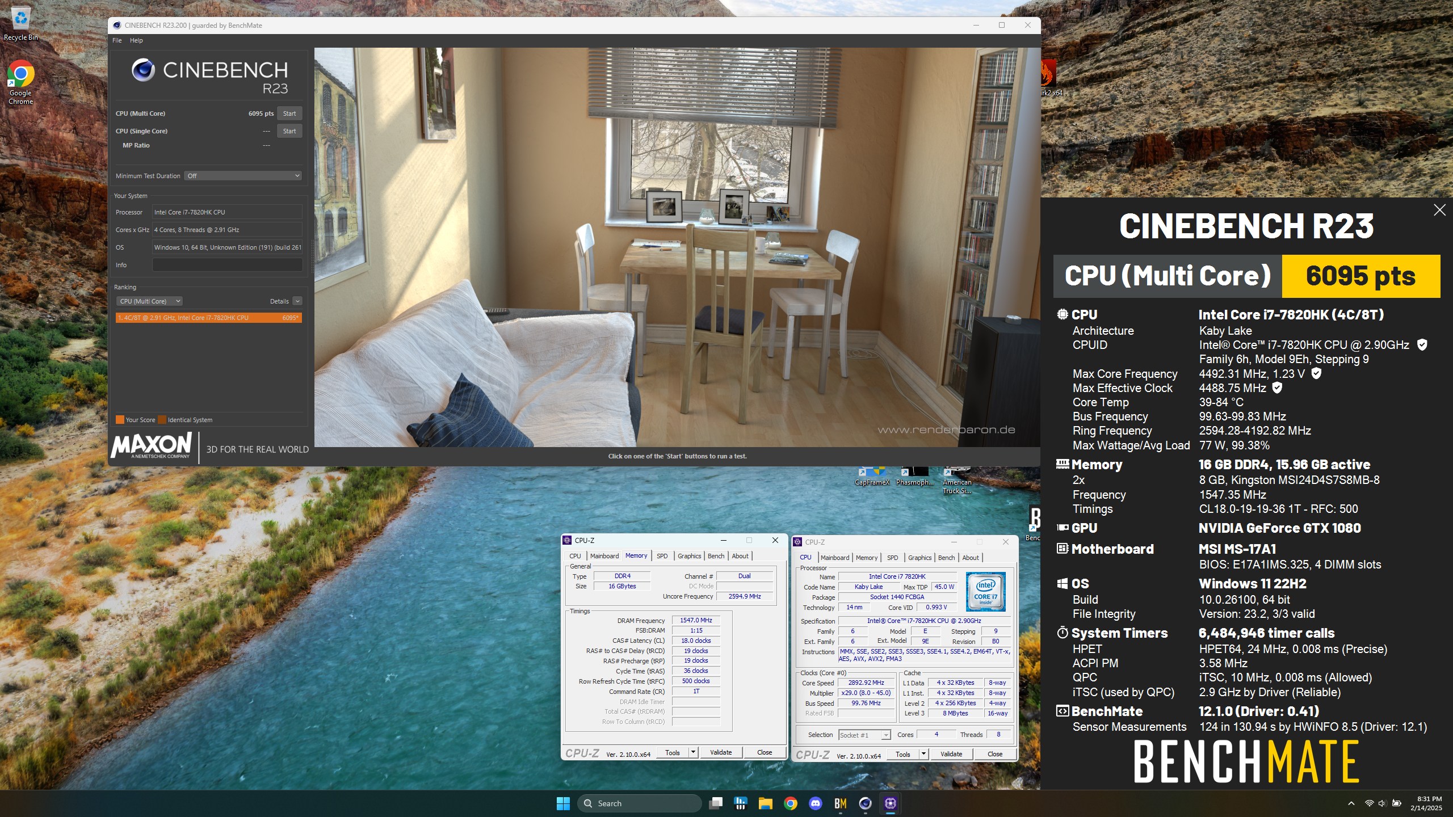Click the Your Score orange legend swatch
The height and width of the screenshot is (817, 1453).
(120, 420)
